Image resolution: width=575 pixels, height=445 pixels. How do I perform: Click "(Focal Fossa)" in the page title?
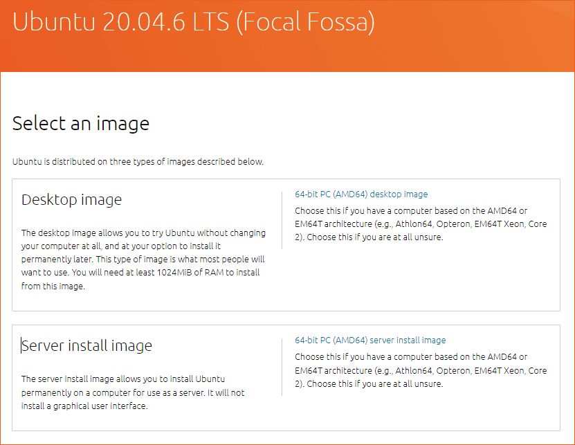click(x=306, y=22)
